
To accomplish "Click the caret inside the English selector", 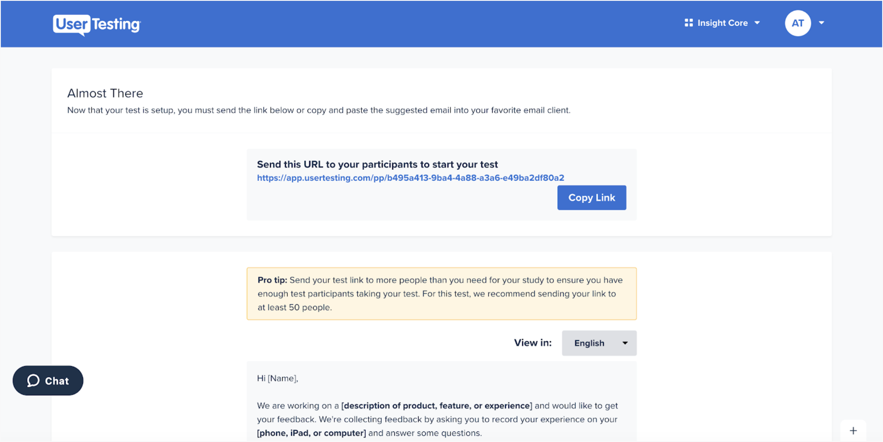I will point(625,343).
